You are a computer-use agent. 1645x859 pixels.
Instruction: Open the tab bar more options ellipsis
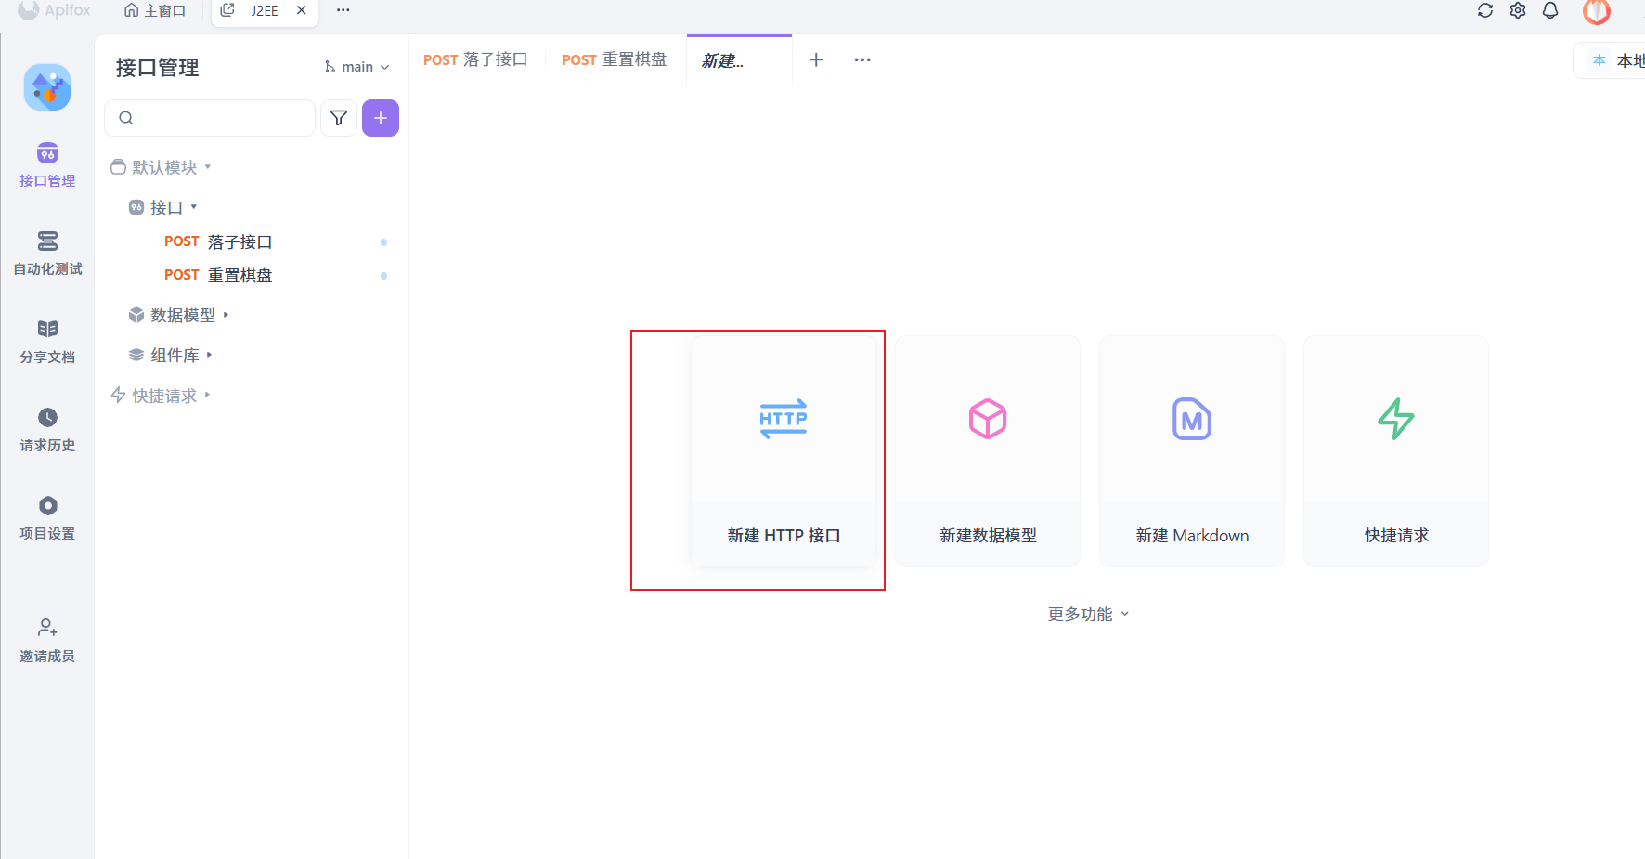(862, 59)
